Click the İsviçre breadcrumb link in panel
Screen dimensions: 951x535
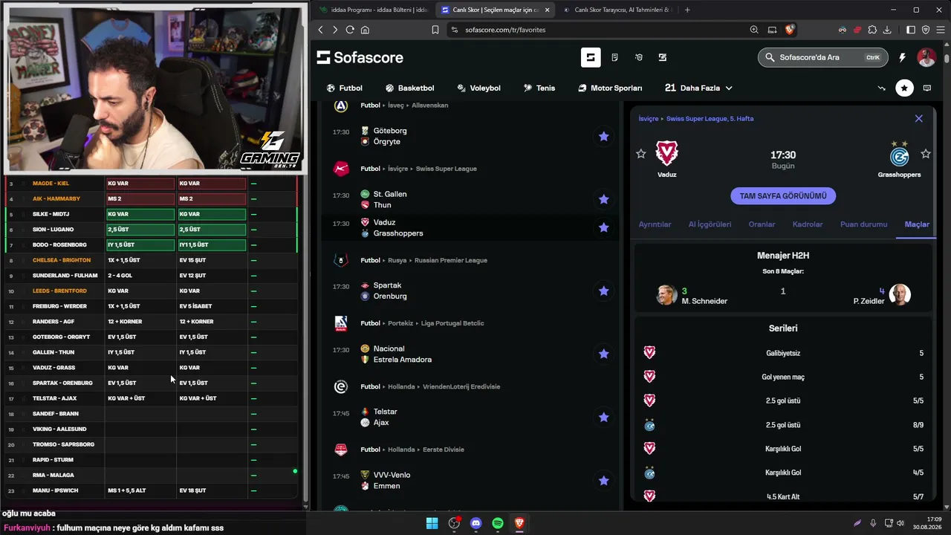(649, 119)
